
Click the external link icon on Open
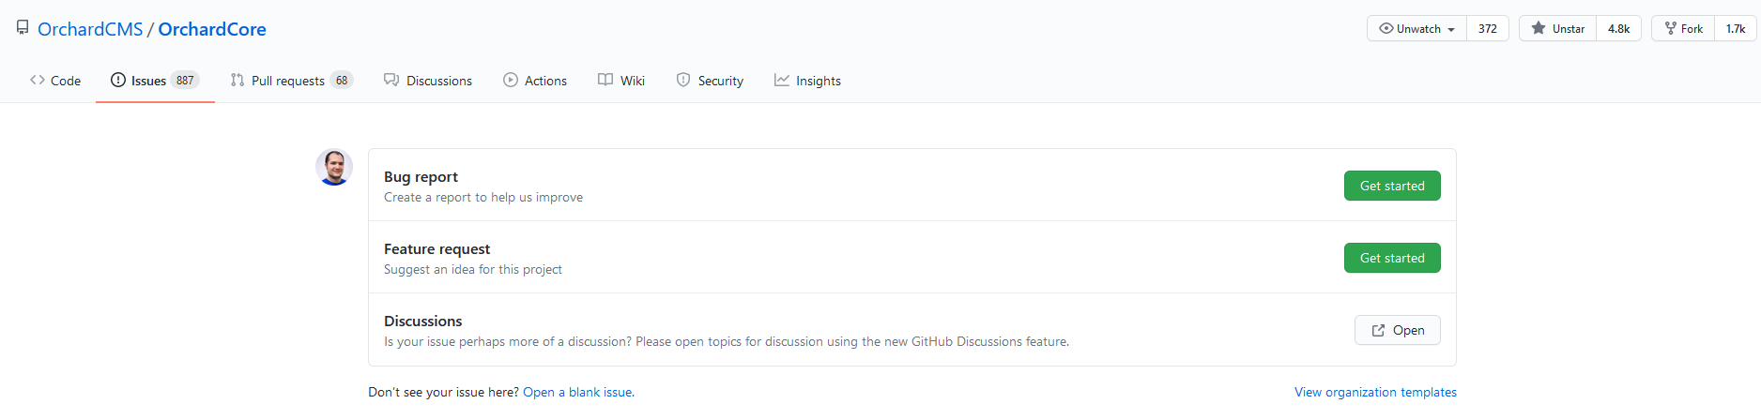[1378, 330]
